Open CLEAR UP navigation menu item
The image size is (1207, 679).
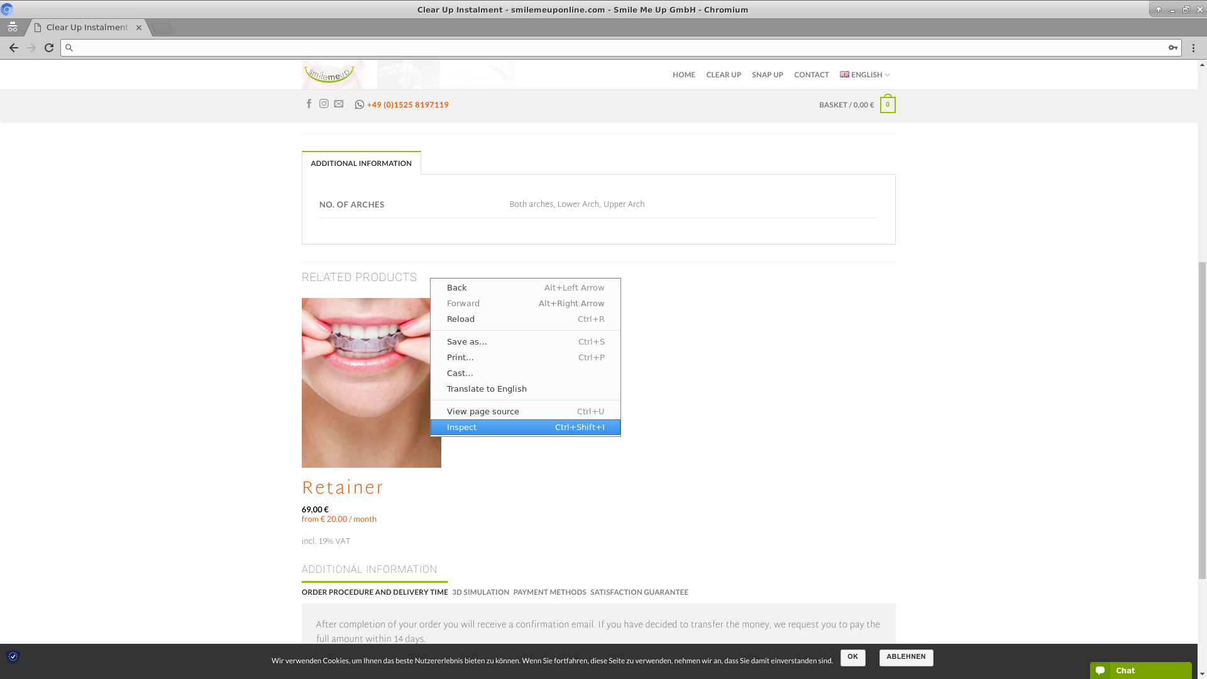(x=723, y=75)
